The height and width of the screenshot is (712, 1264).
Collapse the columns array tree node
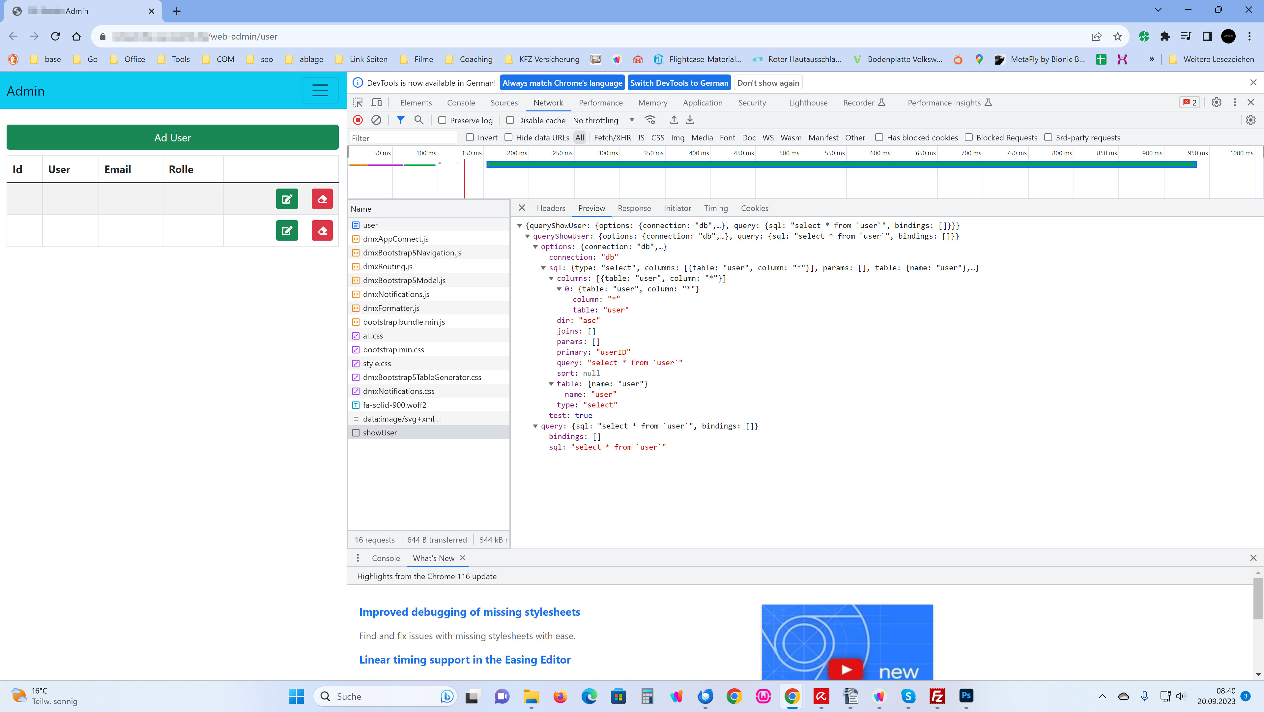point(551,278)
